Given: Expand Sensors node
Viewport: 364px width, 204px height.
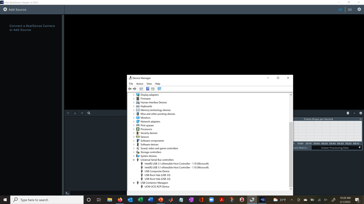Looking at the screenshot, I should pyautogui.click(x=134, y=137).
